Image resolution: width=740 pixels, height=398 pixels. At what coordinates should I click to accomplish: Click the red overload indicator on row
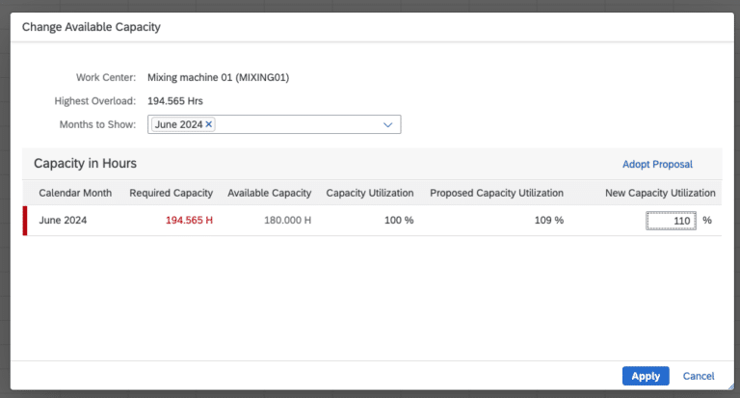pyautogui.click(x=25, y=221)
